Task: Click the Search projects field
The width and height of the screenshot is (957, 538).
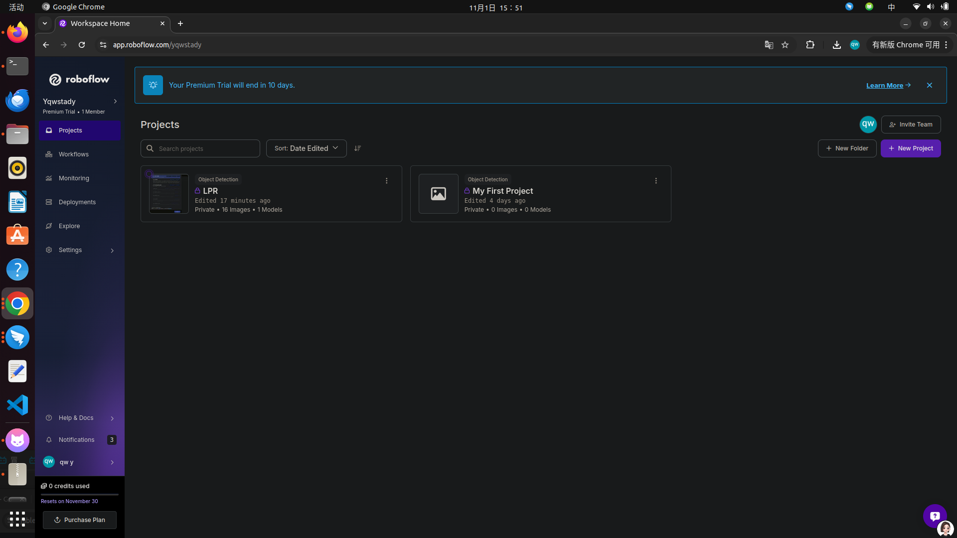Action: 204,148
